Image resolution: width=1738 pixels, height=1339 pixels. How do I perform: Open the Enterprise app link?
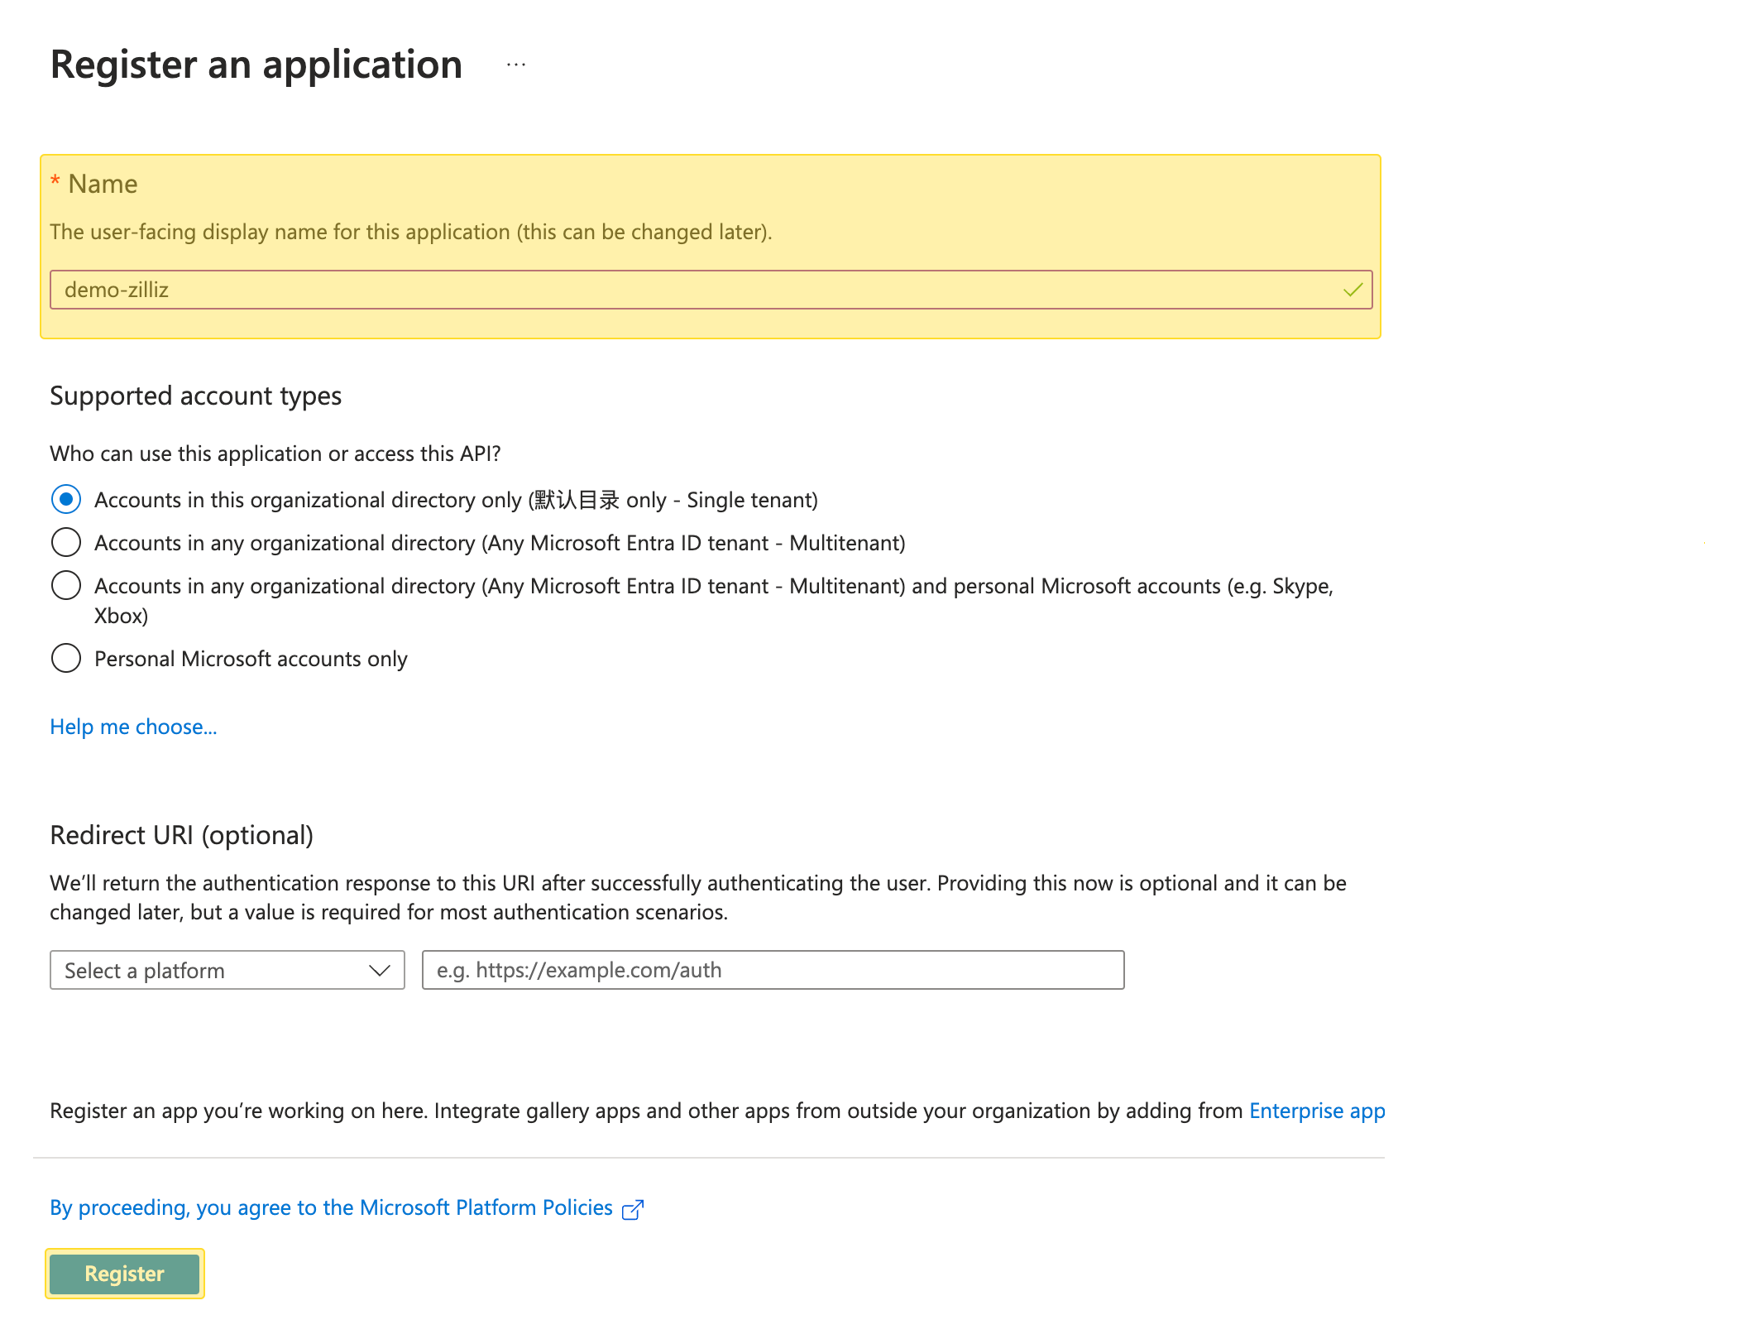tap(1316, 1111)
